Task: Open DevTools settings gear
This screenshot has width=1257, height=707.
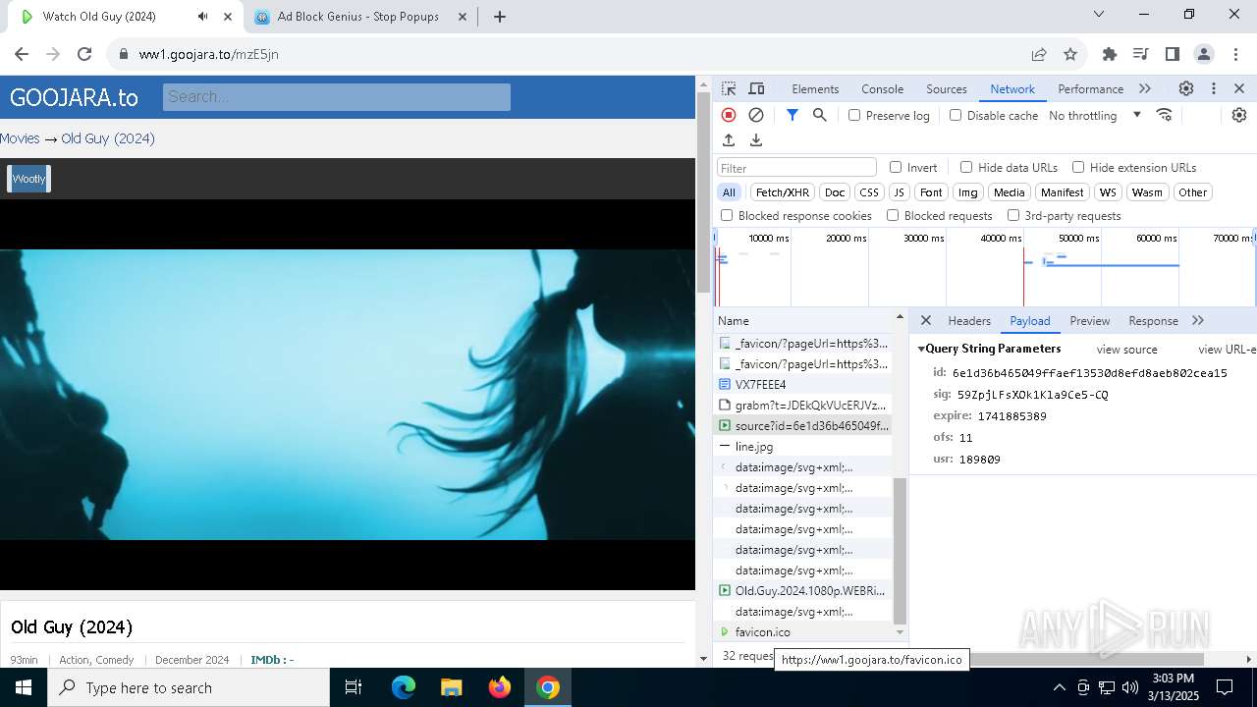Action: (1186, 88)
